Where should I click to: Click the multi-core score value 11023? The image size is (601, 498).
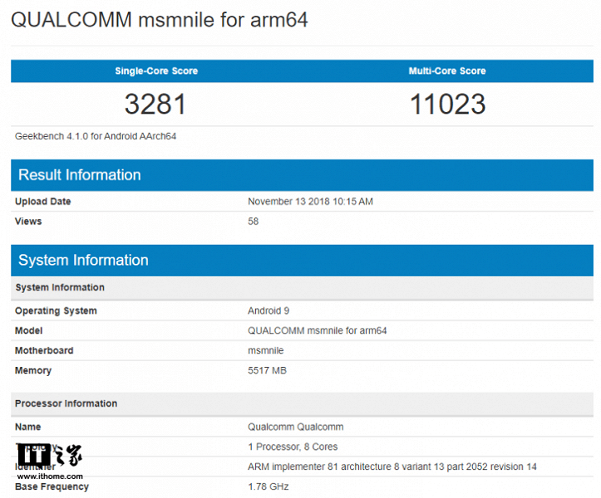coord(447,104)
